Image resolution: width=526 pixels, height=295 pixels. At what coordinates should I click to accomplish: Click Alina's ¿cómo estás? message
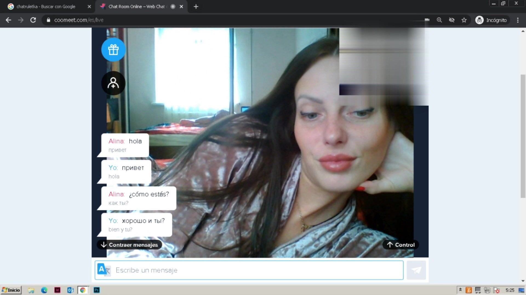point(139,198)
